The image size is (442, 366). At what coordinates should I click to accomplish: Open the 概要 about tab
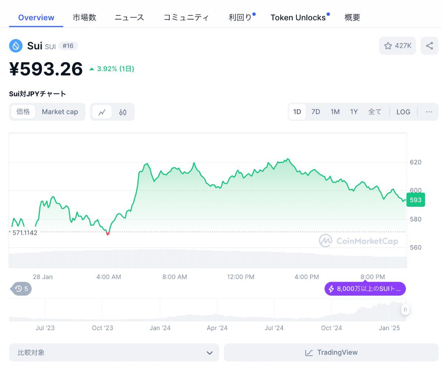352,17
